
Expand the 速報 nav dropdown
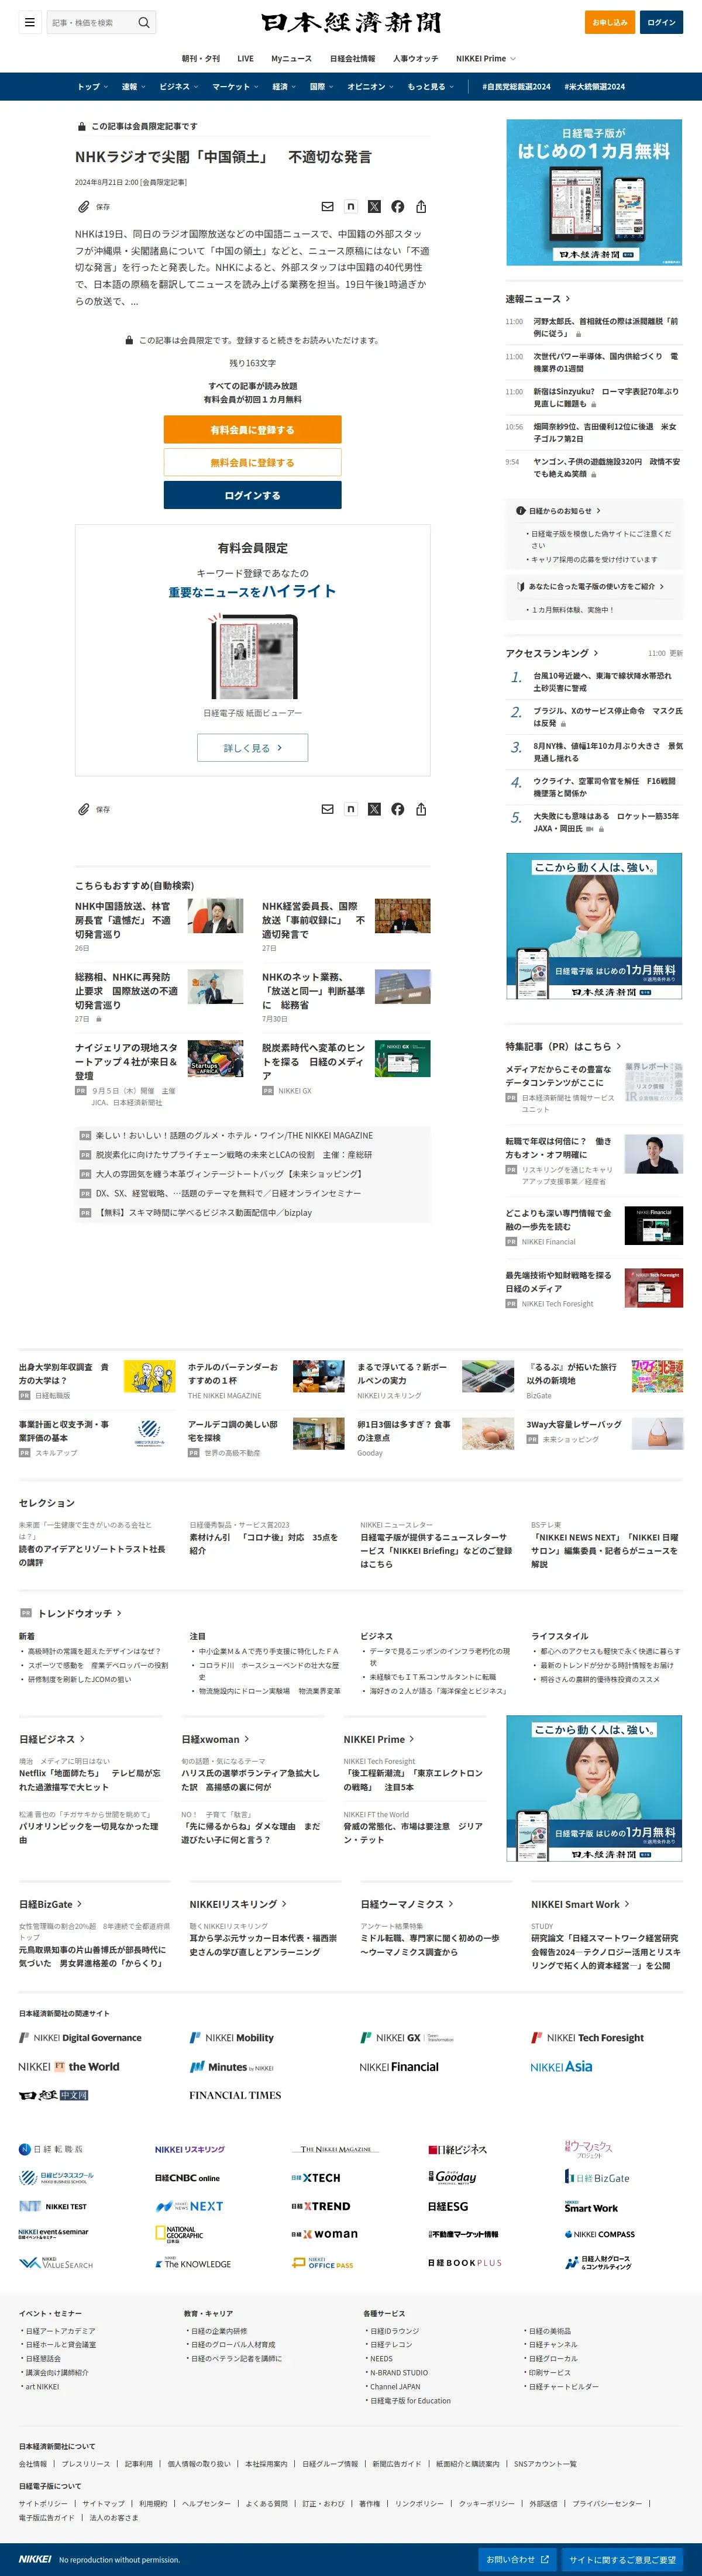pyautogui.click(x=133, y=87)
